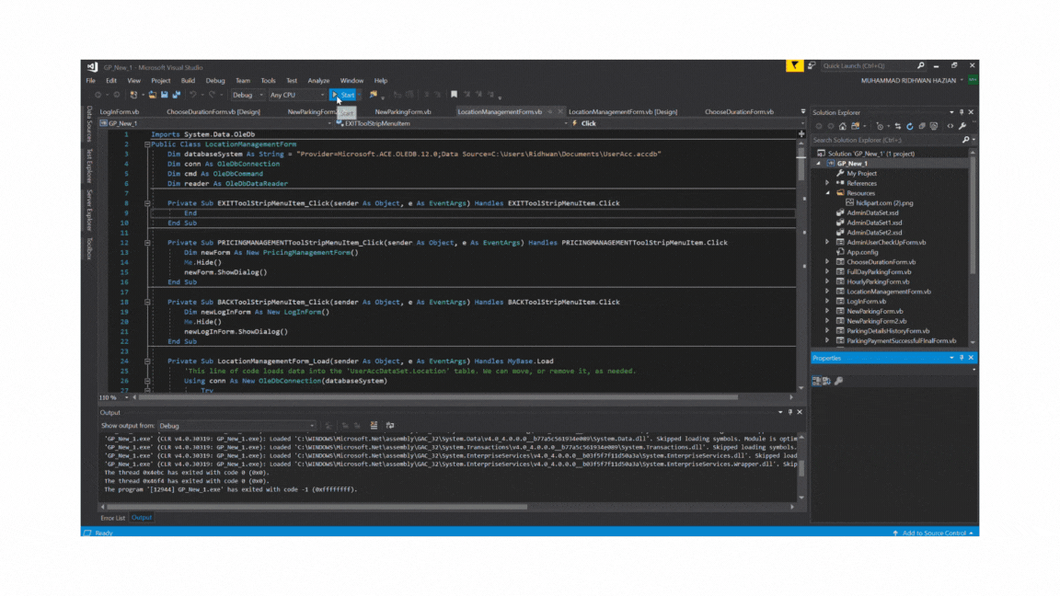Expand the LocationManagementForm.vb tree node
Viewport: 1060px width, 596px height.
827,292
